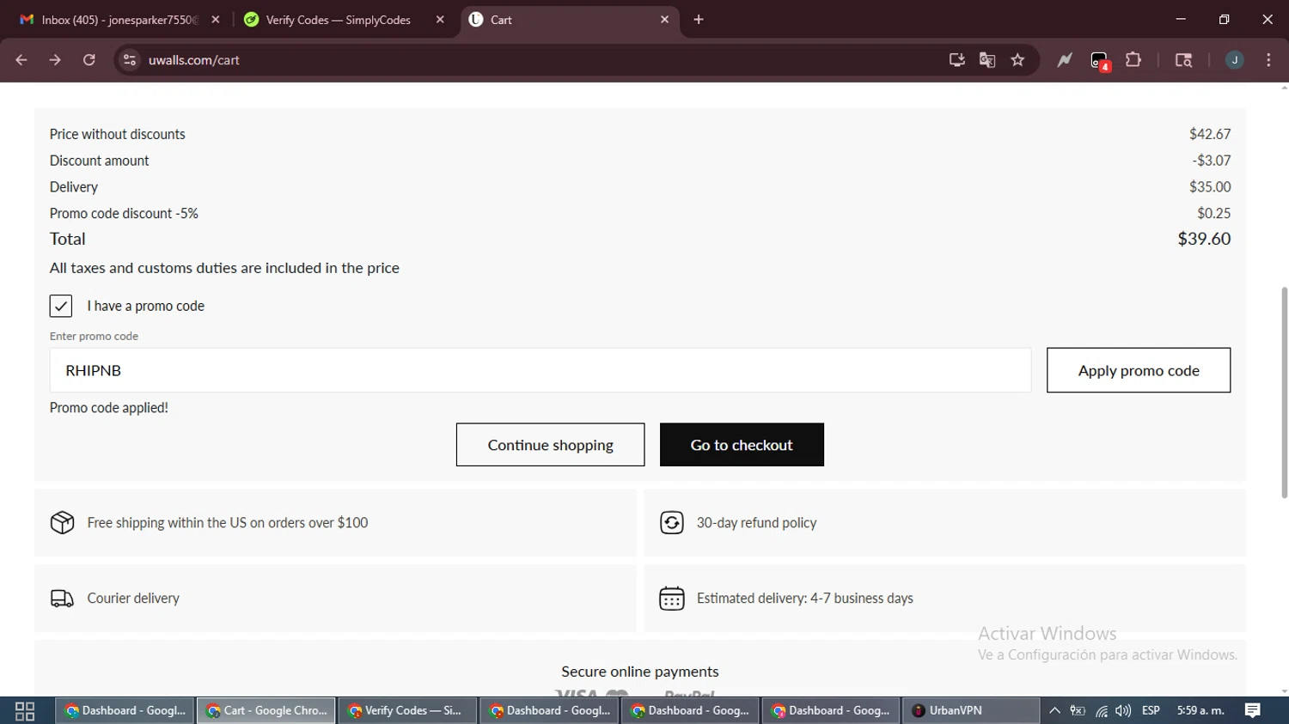The height and width of the screenshot is (724, 1289).
Task: Click Promo code discount -5% label
Action: pos(124,213)
